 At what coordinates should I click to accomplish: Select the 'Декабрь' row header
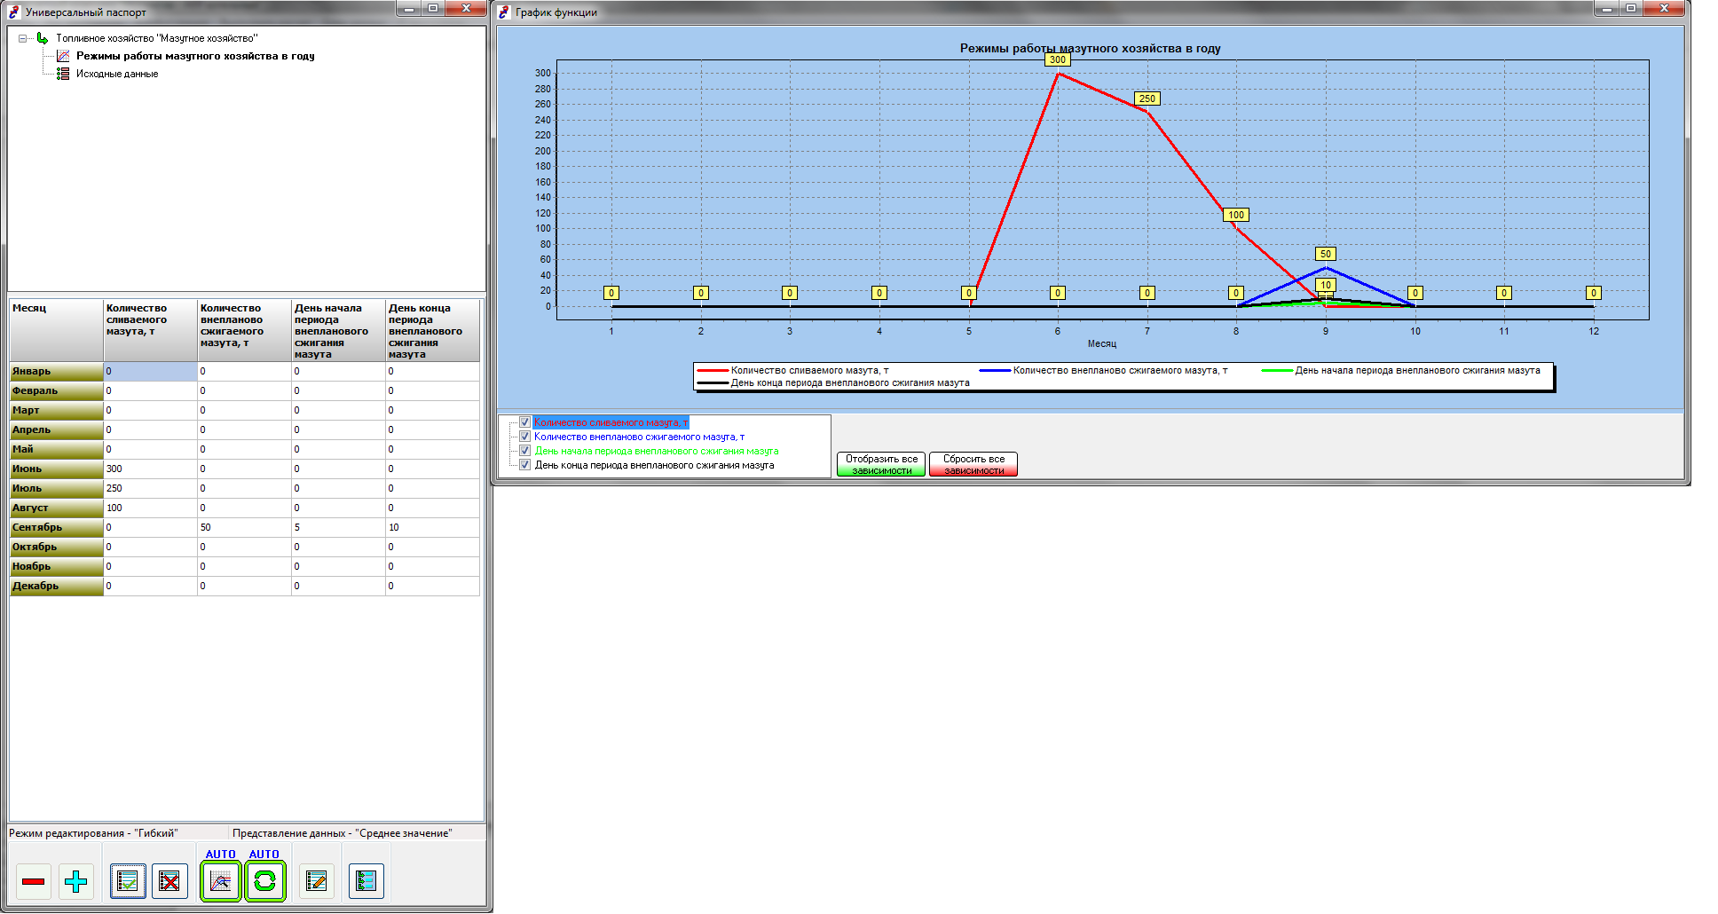56,586
